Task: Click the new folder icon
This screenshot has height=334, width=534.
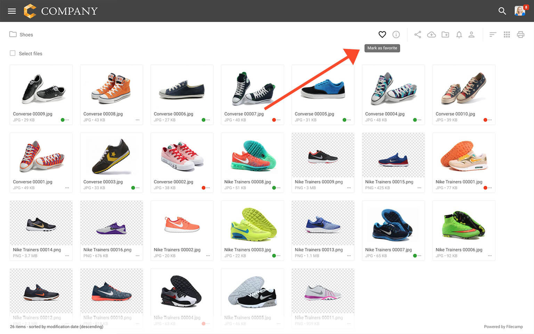Action: (445, 34)
